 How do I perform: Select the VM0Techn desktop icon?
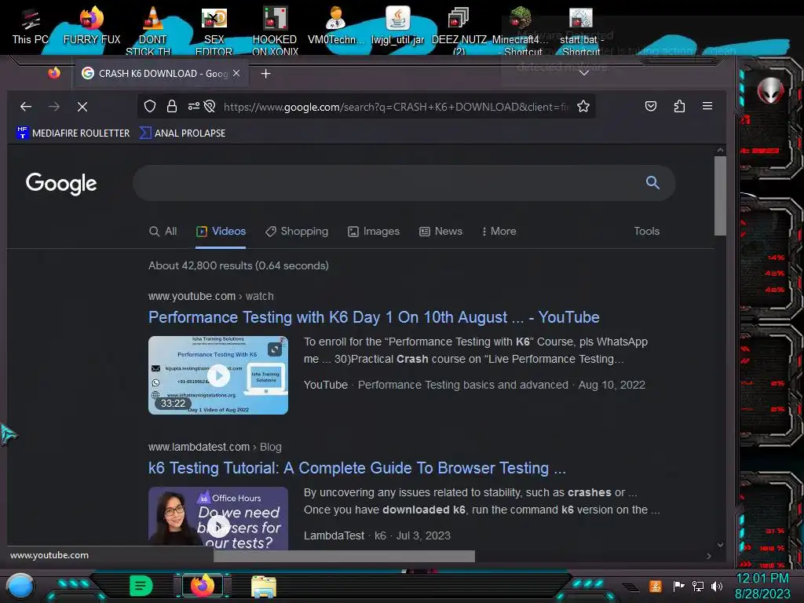coord(336,26)
